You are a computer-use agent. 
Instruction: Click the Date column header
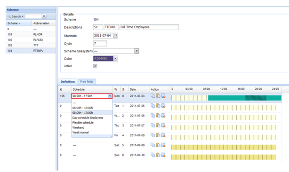click(x=138, y=89)
